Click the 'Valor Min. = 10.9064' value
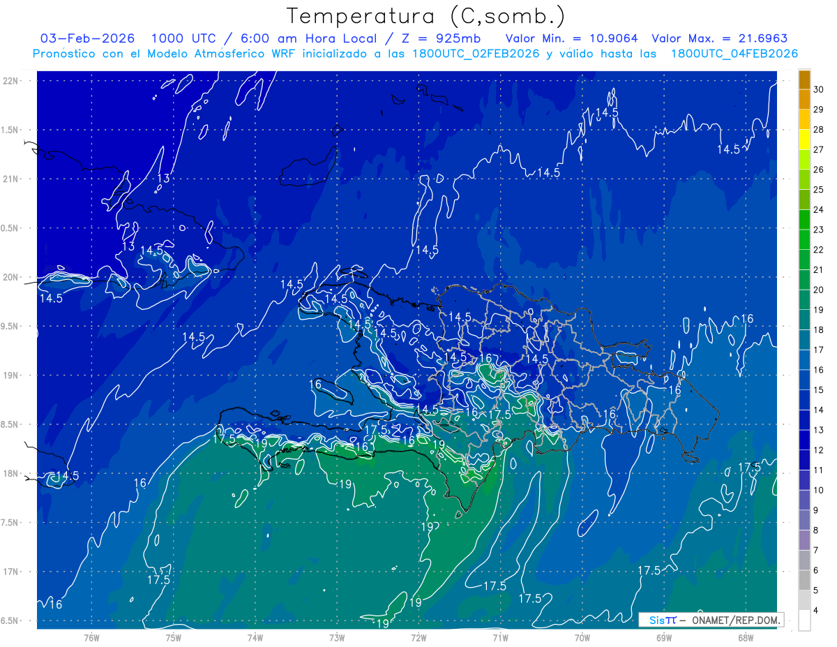Viewport: 837px width, 647px height. 571,38
